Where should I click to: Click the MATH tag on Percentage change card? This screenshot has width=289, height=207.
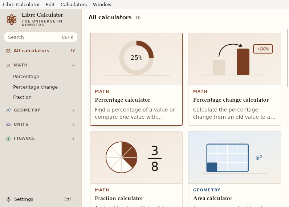(x=200, y=92)
